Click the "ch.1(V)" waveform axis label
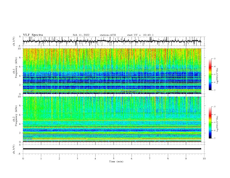This screenshot has width=230, height=178. click(x=14, y=41)
